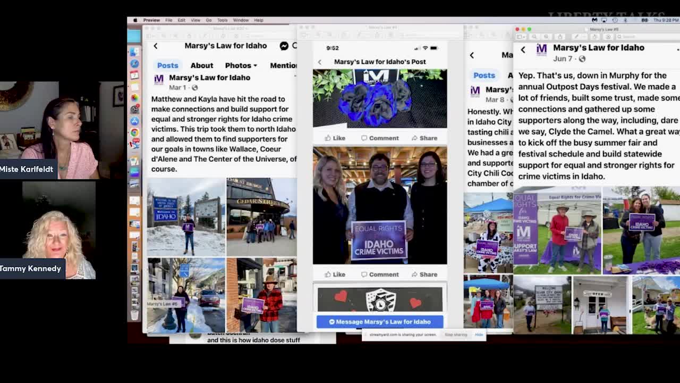The image size is (680, 383).
Task: Click zoom out in Marsy's Law #5 toolbar
Action: click(x=534, y=37)
